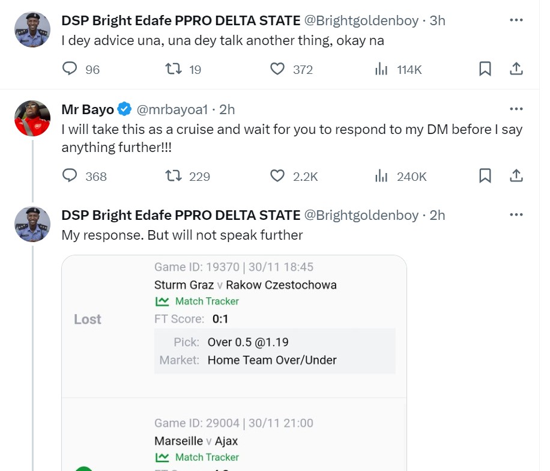Share the "I dey advice una" tweet
Screen dimensions: 550x471
click(516, 69)
